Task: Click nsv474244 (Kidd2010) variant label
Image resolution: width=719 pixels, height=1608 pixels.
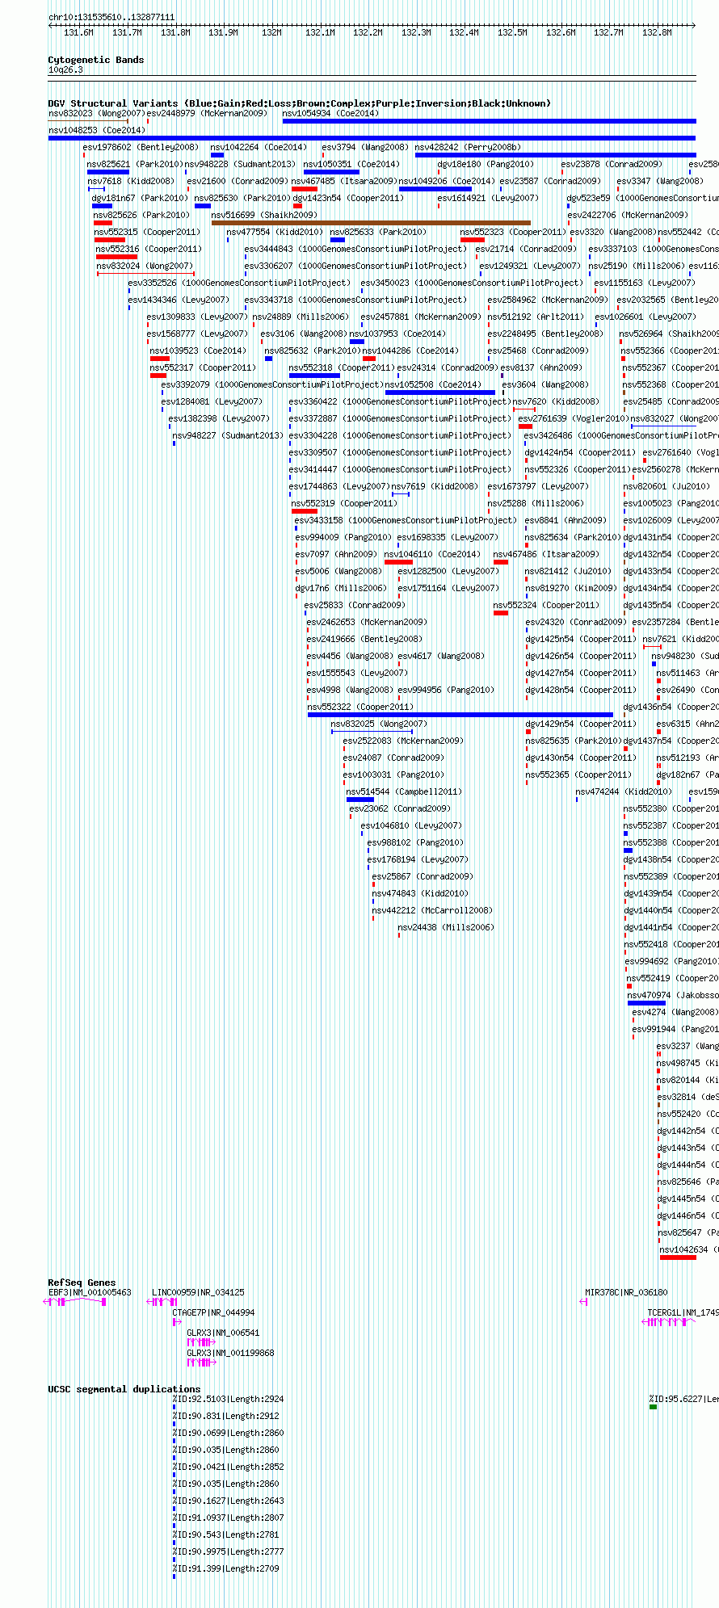Action: tap(624, 791)
